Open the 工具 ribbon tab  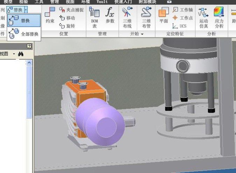point(39,2)
